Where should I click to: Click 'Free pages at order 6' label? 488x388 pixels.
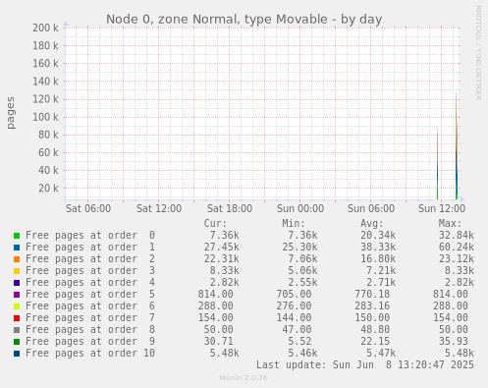click(90, 306)
